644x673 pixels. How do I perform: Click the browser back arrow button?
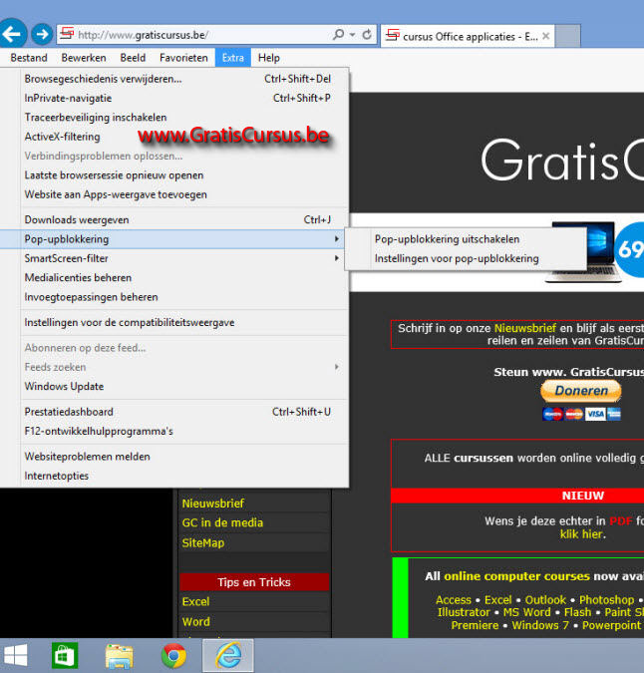pyautogui.click(x=12, y=34)
